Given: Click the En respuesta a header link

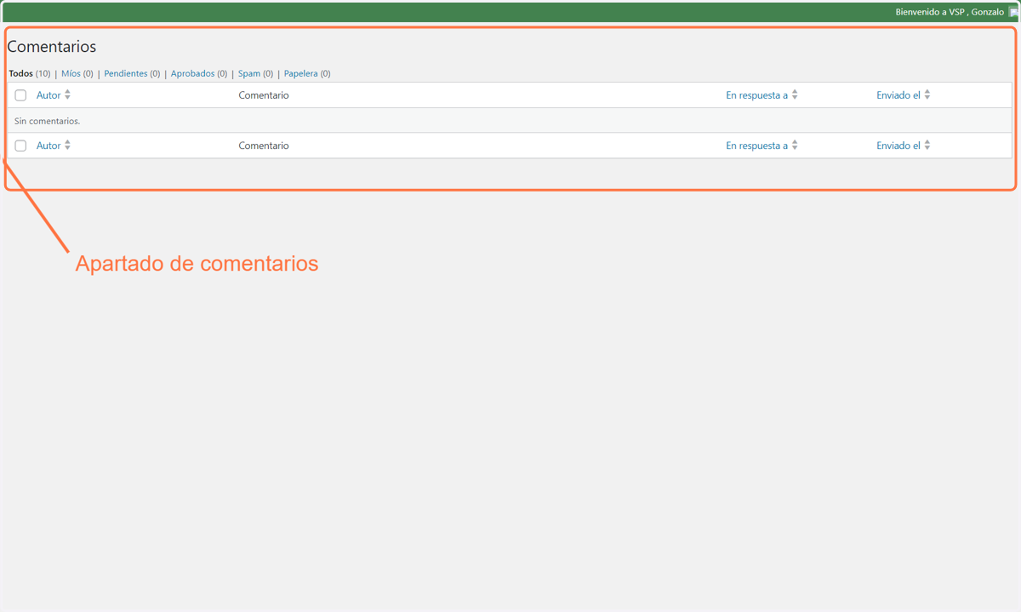Looking at the screenshot, I should [756, 95].
